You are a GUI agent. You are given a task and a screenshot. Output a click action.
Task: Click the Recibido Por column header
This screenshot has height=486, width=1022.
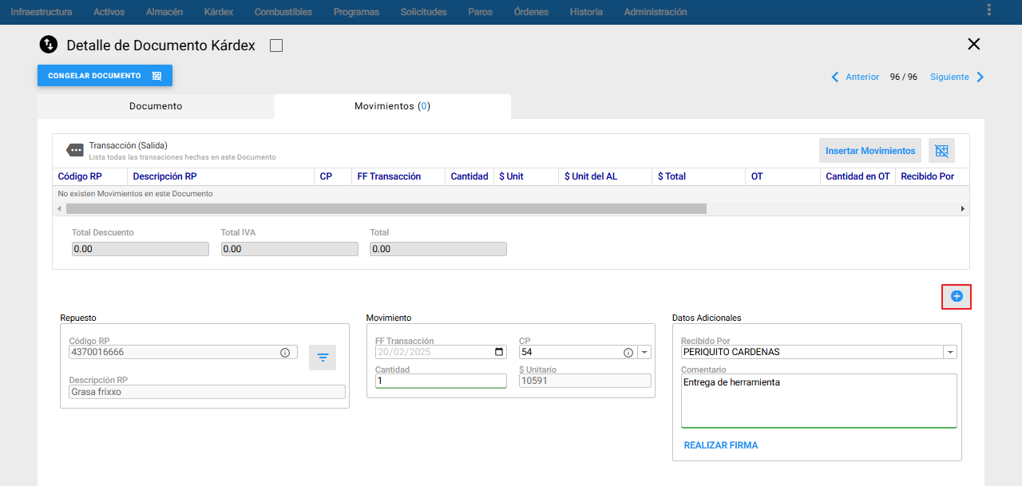click(932, 176)
